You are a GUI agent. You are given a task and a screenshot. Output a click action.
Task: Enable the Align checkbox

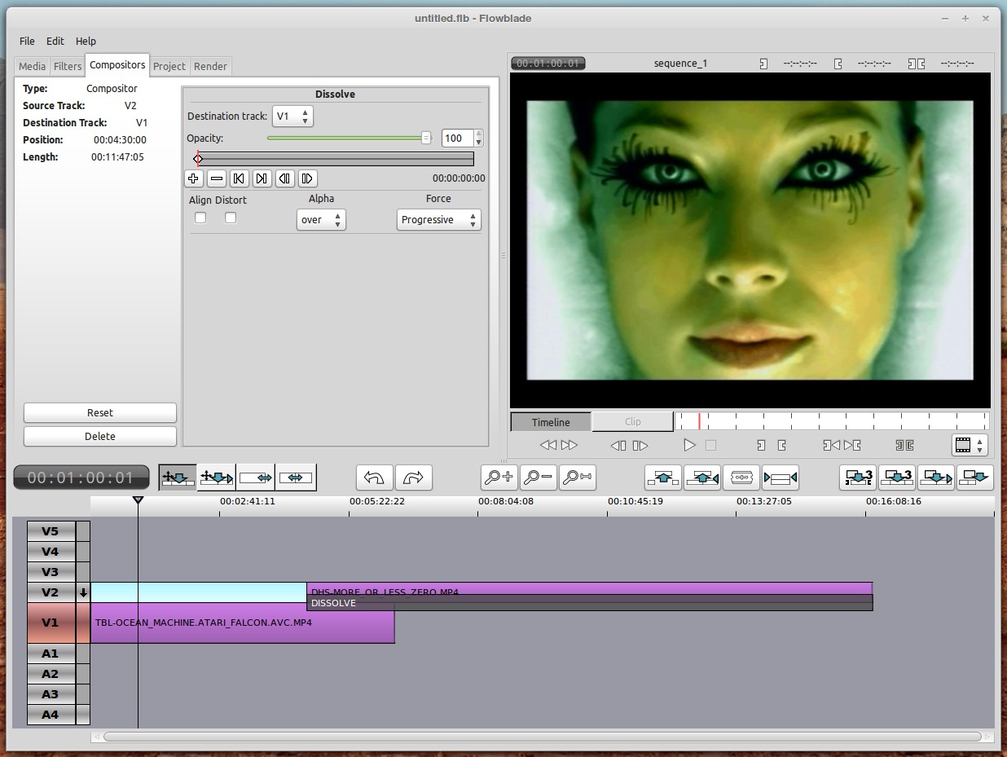[x=200, y=218]
